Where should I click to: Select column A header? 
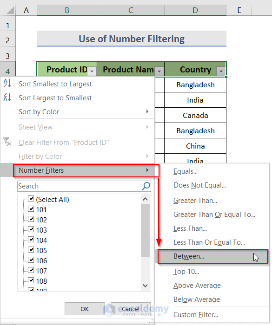tap(26, 10)
